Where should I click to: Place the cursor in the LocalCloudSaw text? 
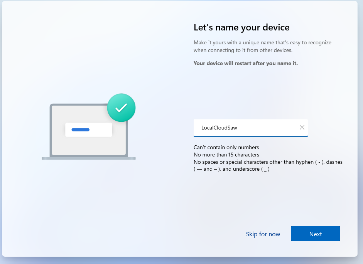pos(219,128)
